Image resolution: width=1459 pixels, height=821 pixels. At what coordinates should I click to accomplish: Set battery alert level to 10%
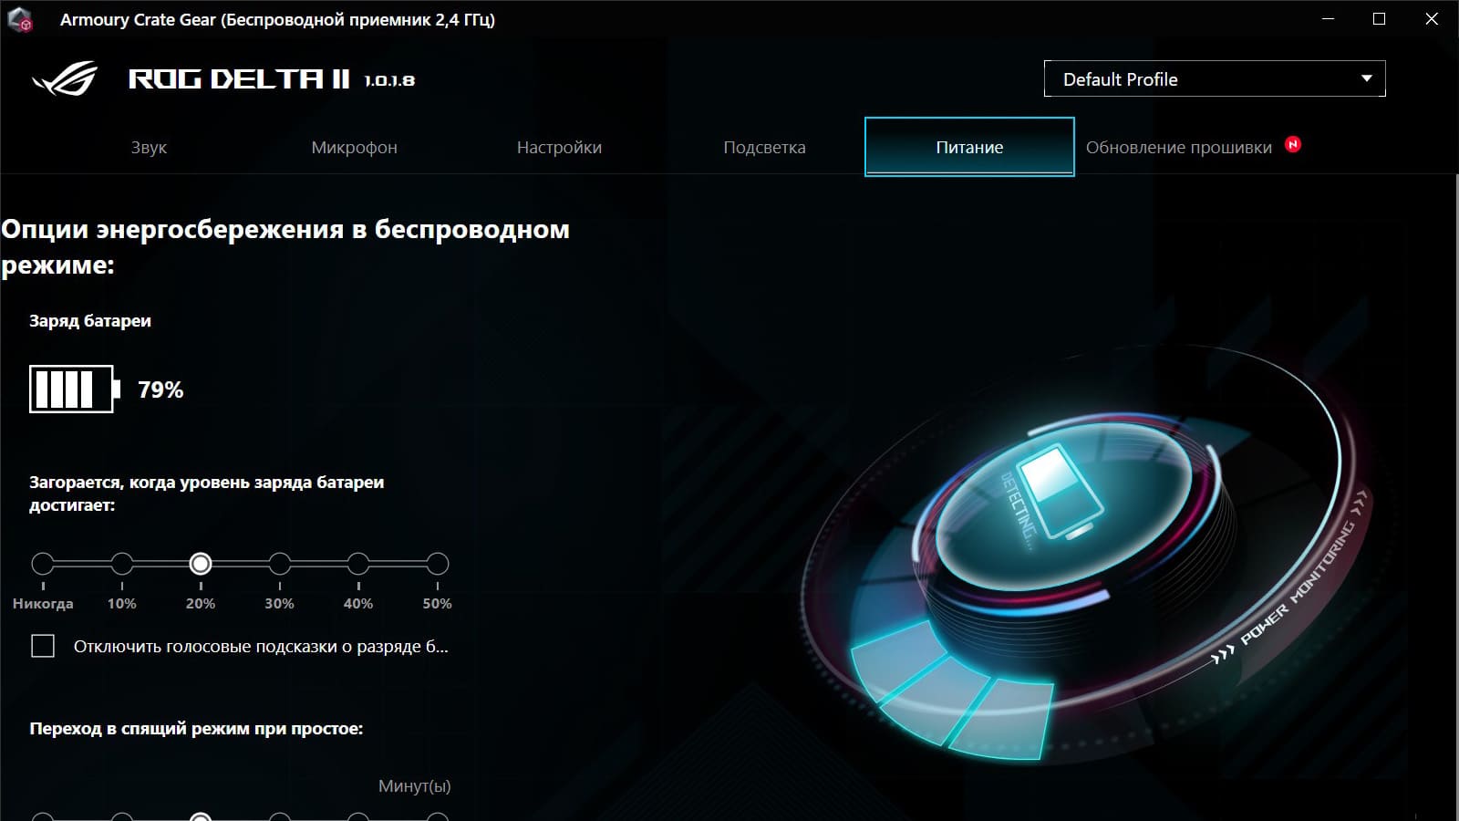point(122,564)
